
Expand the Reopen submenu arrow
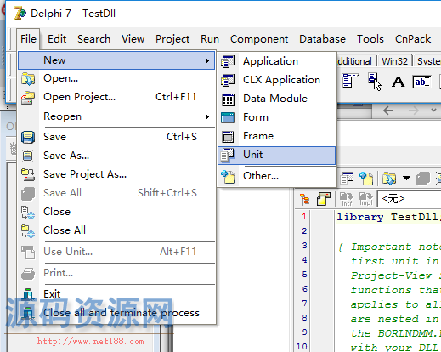pos(207,116)
